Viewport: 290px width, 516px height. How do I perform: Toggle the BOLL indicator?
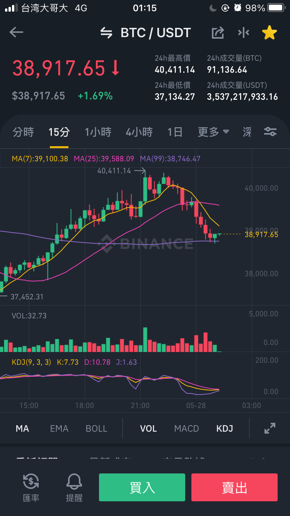(x=96, y=429)
